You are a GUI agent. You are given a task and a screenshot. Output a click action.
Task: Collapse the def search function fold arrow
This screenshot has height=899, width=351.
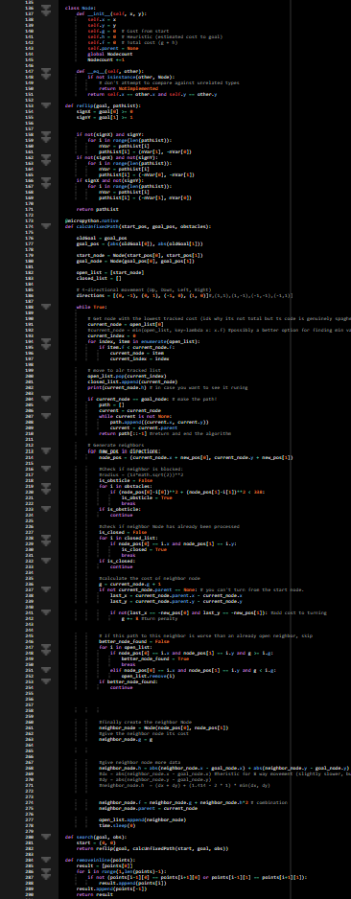(x=46, y=837)
